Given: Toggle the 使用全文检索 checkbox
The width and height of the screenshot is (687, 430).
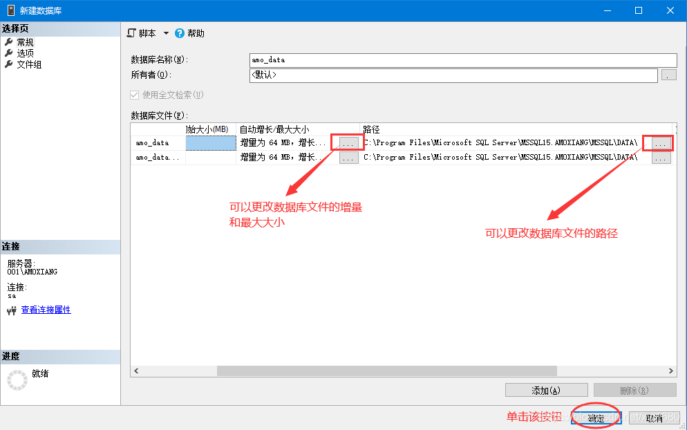Looking at the screenshot, I should 134,94.
